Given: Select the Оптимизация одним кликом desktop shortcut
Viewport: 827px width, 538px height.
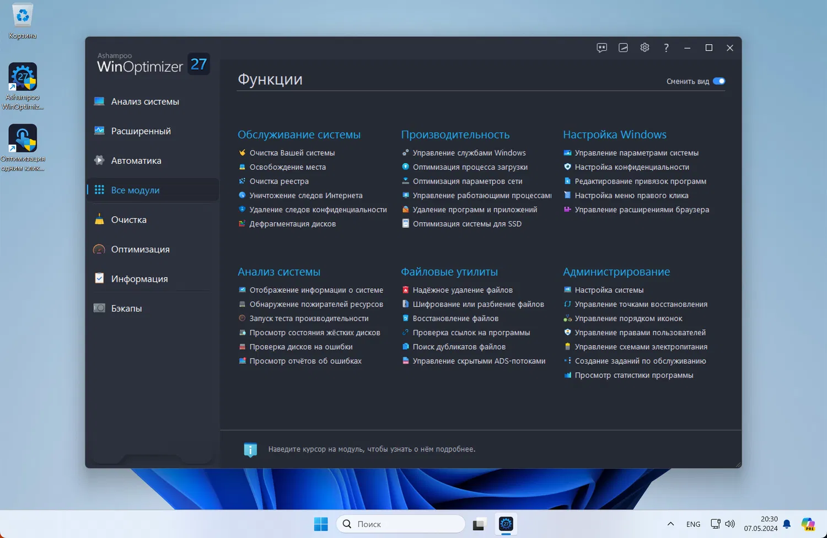Looking at the screenshot, I should point(23,148).
